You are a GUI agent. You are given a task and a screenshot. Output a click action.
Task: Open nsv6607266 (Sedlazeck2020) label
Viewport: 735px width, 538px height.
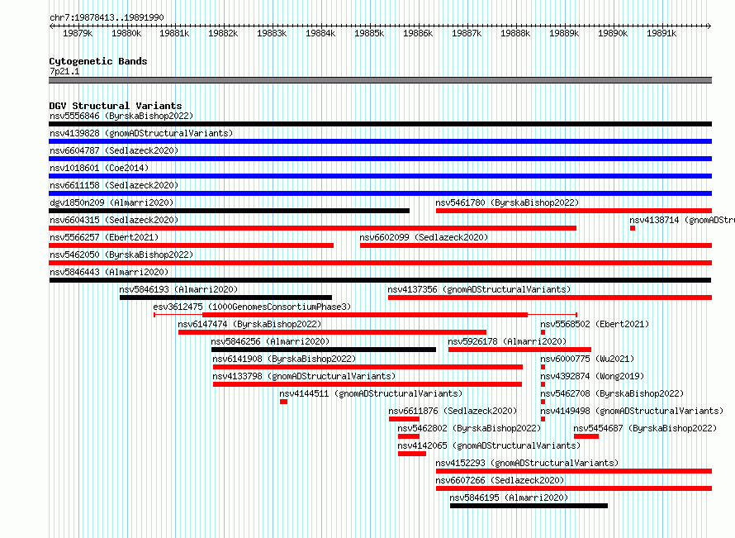tap(500, 480)
